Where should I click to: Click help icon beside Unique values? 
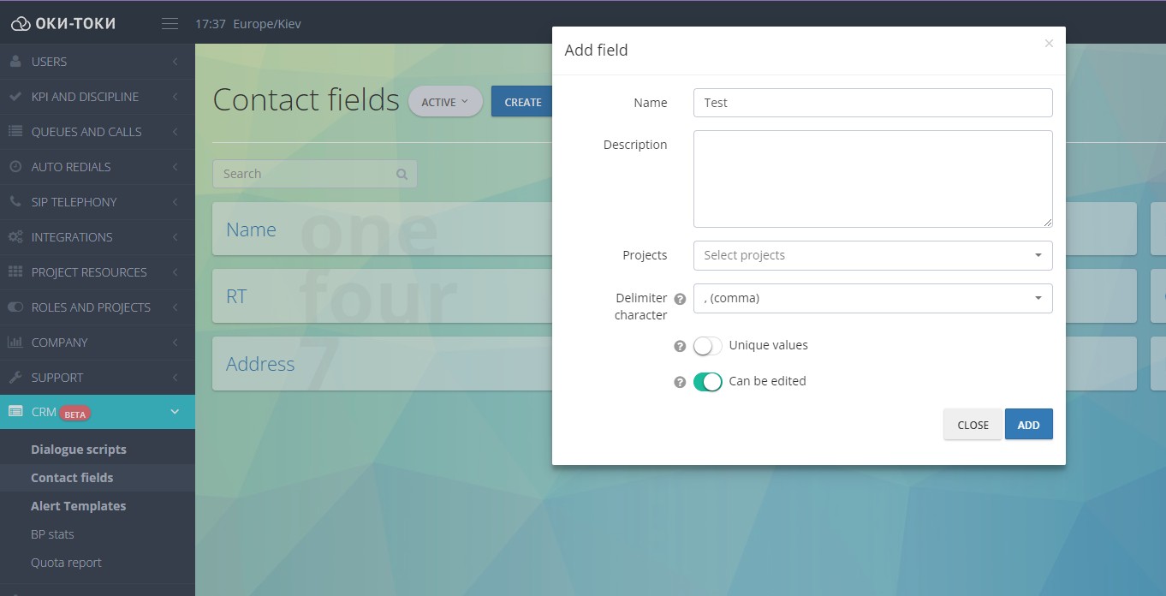tap(680, 346)
